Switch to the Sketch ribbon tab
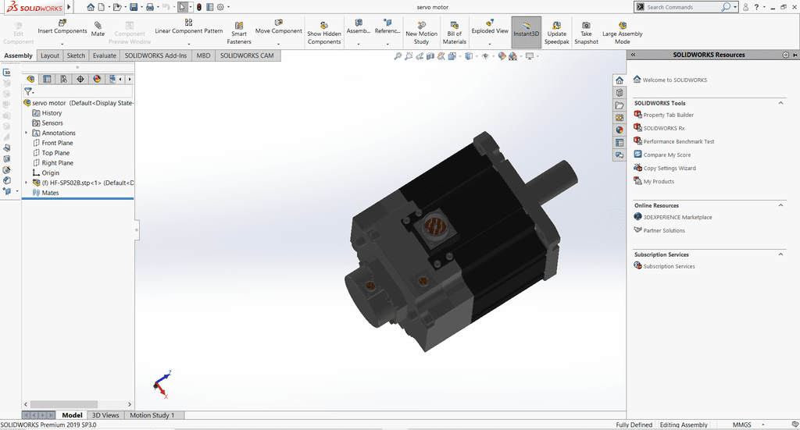The width and height of the screenshot is (800, 430). [76, 55]
